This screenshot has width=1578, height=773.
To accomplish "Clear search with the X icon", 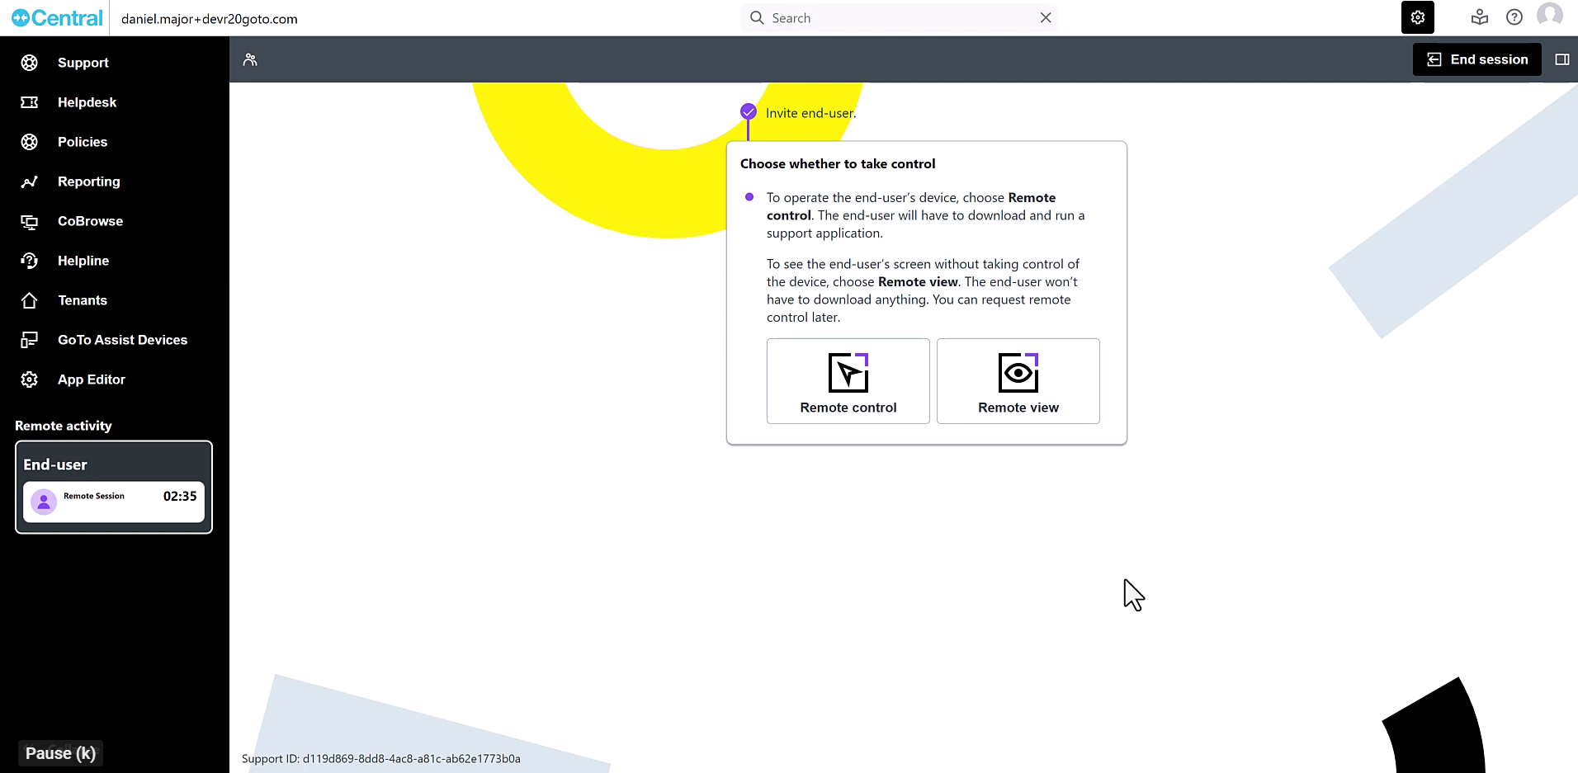I will click(x=1045, y=18).
